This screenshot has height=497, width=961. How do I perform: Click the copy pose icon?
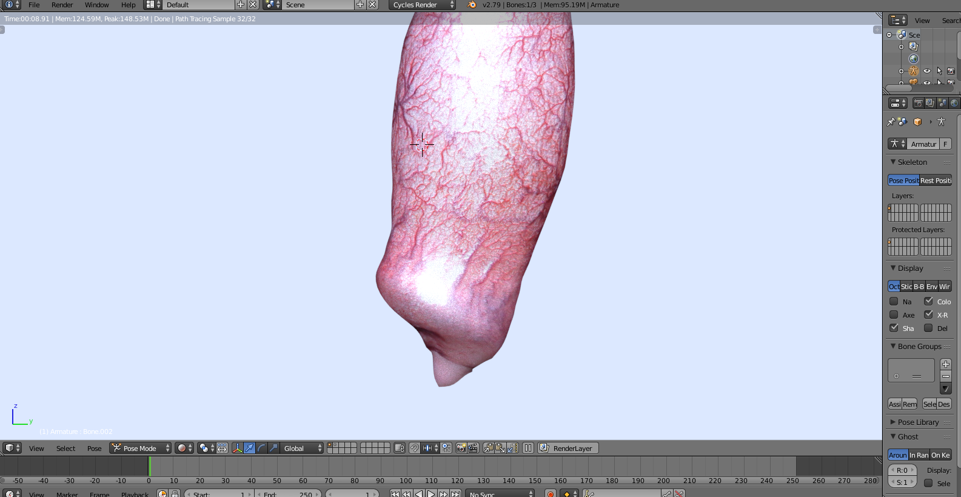pos(488,448)
